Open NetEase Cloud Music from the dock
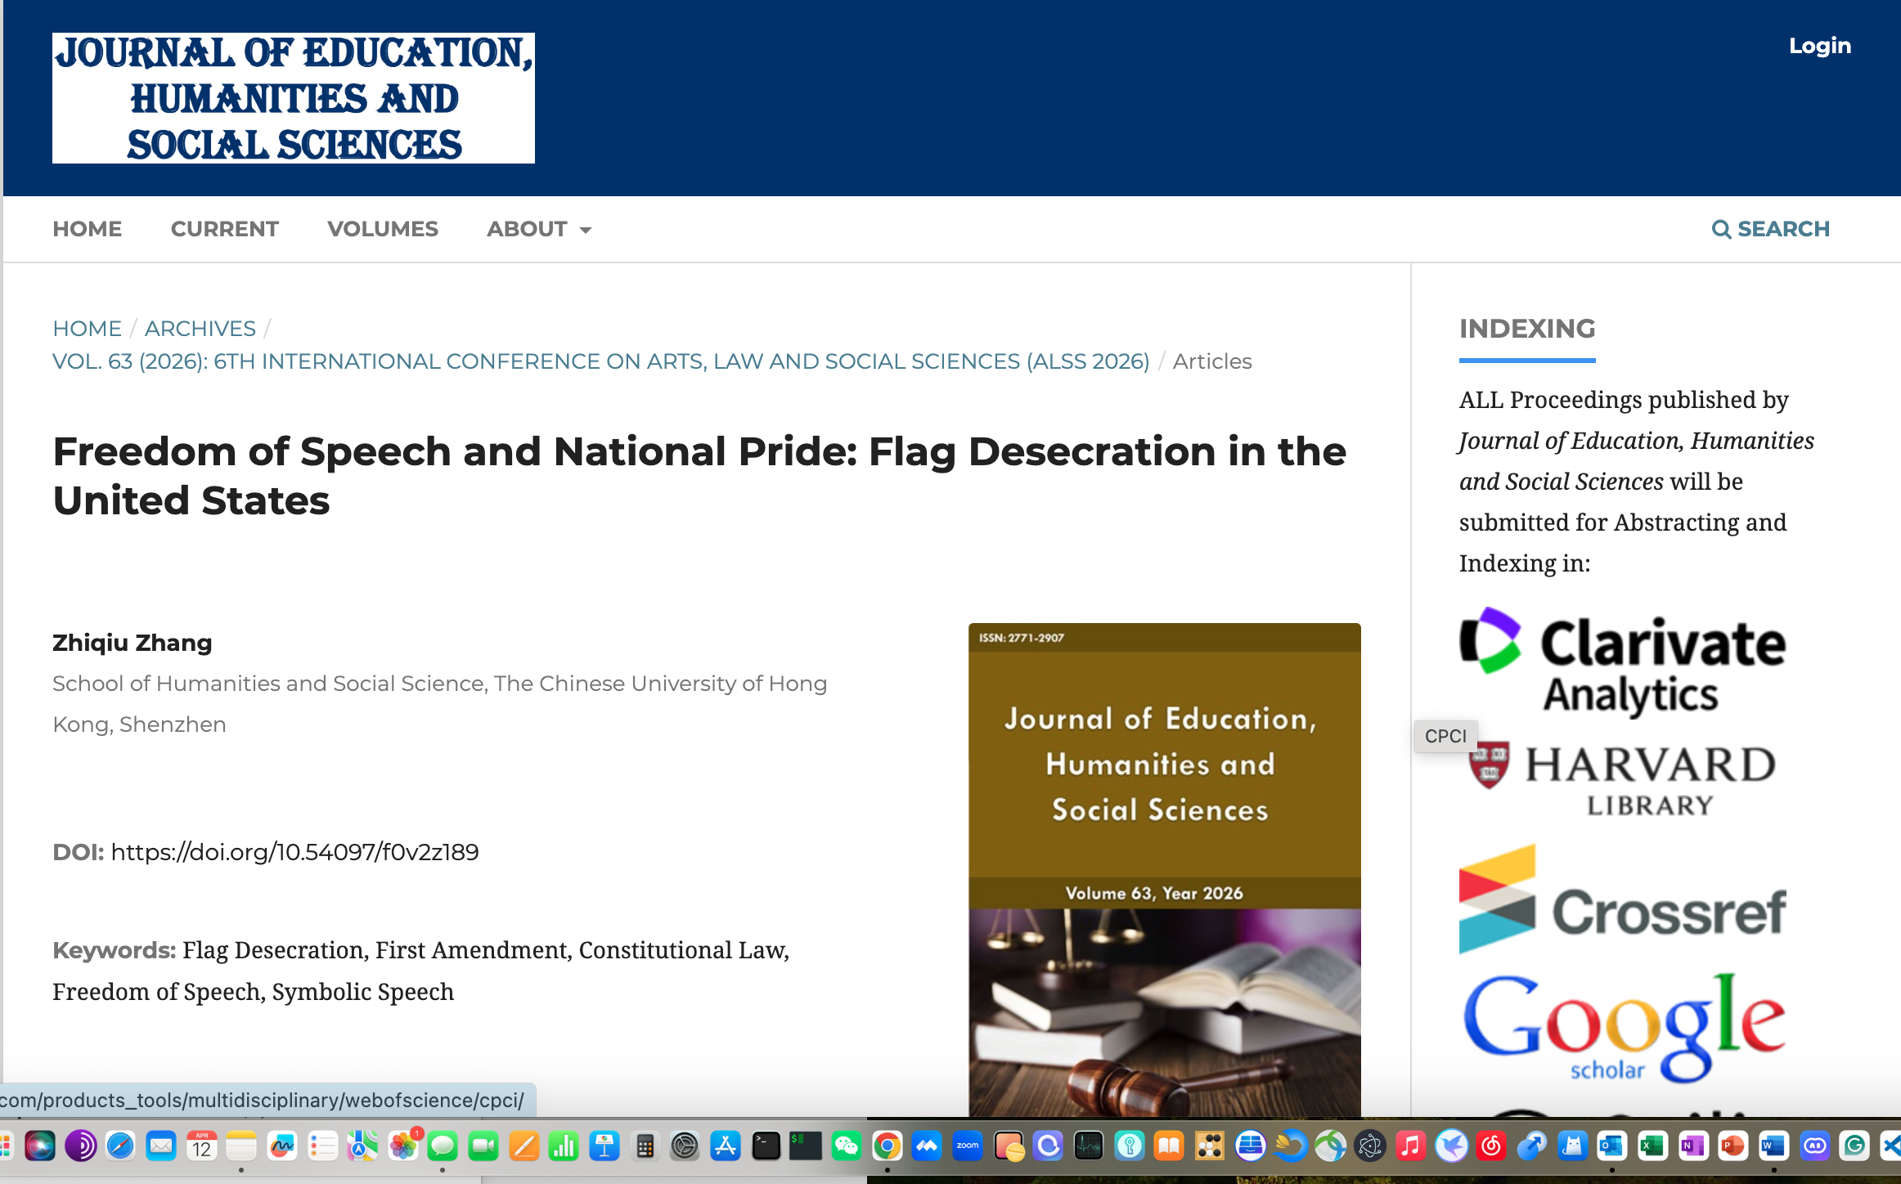Viewport: 1901px width, 1184px height. point(1491,1146)
